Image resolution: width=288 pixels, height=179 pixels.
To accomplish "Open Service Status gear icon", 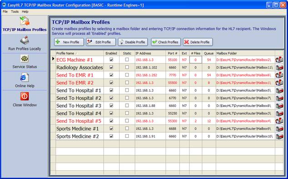I will pyautogui.click(x=25, y=59).
